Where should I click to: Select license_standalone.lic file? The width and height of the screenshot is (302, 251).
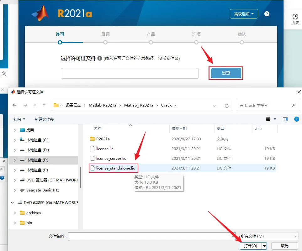(115, 168)
